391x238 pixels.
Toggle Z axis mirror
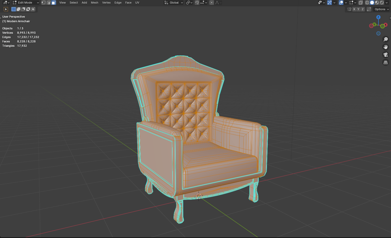[x=363, y=9]
